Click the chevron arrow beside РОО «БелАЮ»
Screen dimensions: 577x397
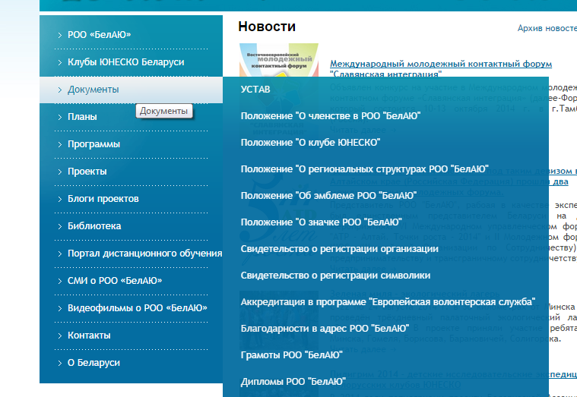tap(60, 35)
